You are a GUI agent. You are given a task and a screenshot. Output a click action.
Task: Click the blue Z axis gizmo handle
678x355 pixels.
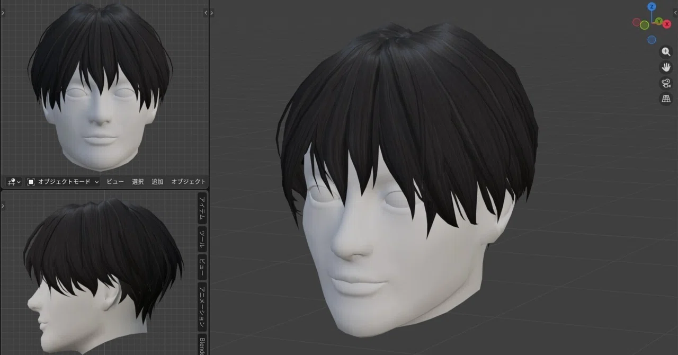coord(652,7)
